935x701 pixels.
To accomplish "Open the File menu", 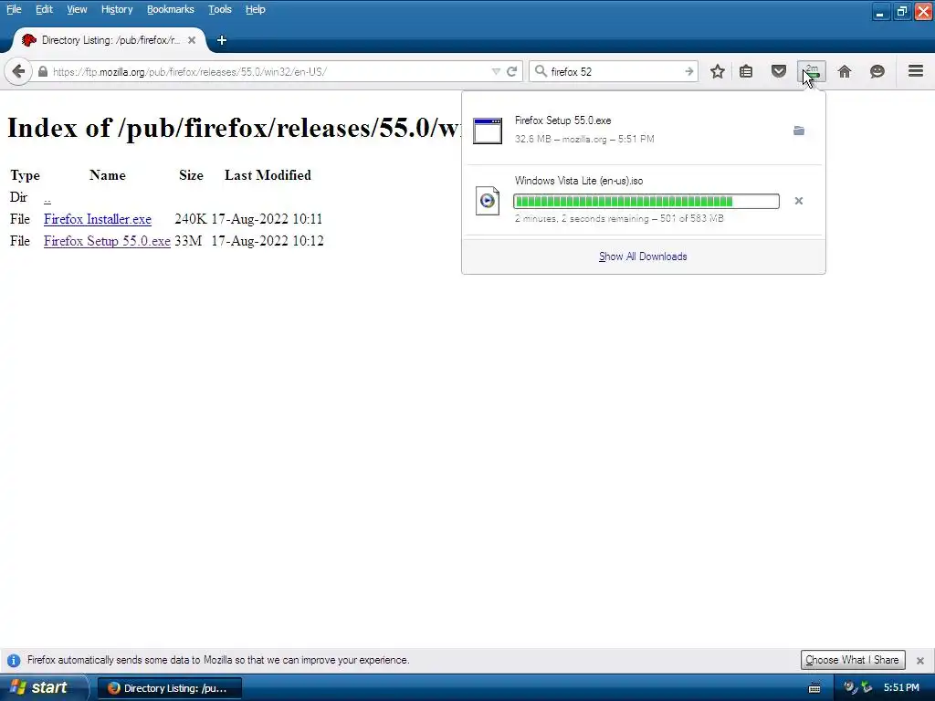I will 14,9.
